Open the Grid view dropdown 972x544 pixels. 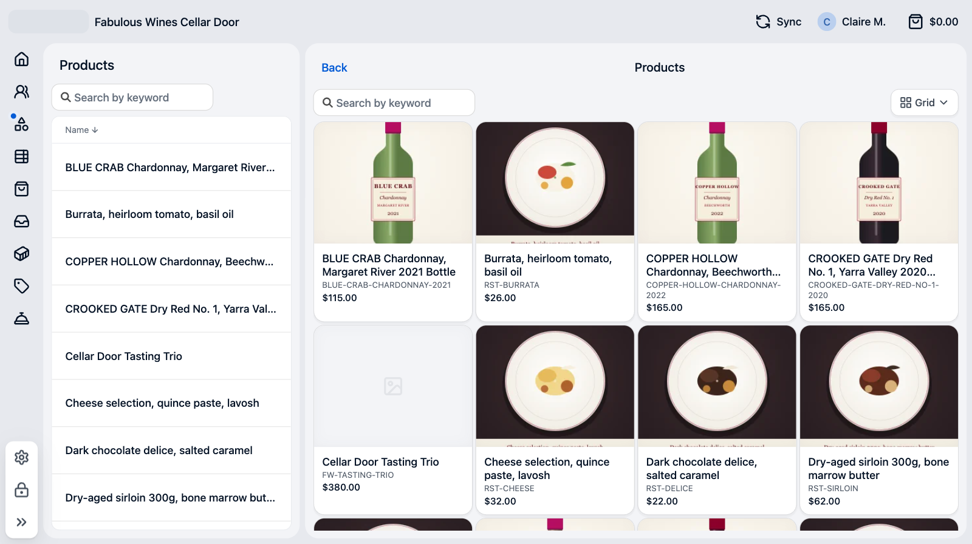[x=924, y=103]
